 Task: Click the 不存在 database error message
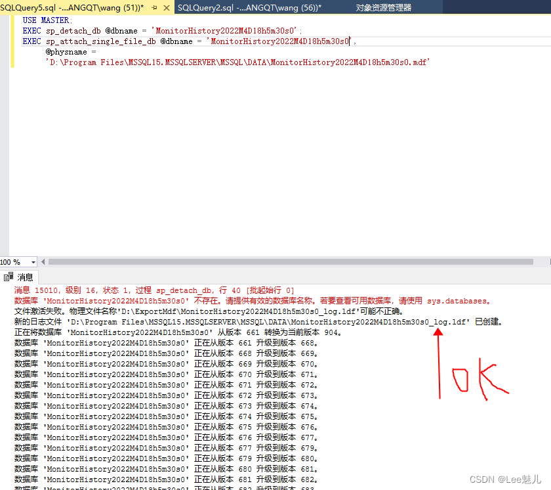point(252,301)
